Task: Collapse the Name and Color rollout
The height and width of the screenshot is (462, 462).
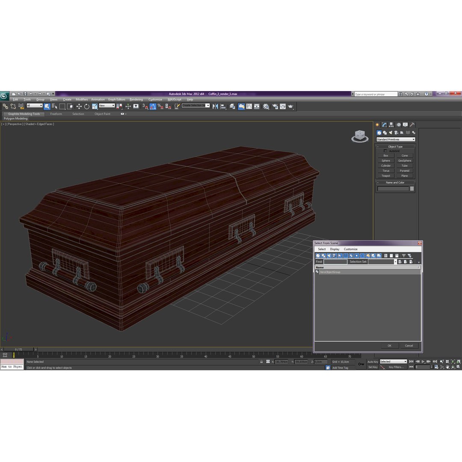Action: (395, 182)
